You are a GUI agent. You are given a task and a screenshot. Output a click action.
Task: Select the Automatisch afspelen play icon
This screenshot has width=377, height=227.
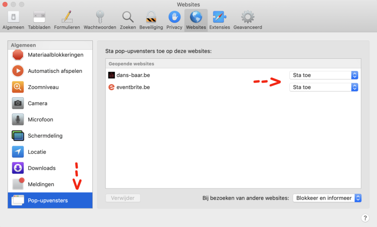point(18,71)
